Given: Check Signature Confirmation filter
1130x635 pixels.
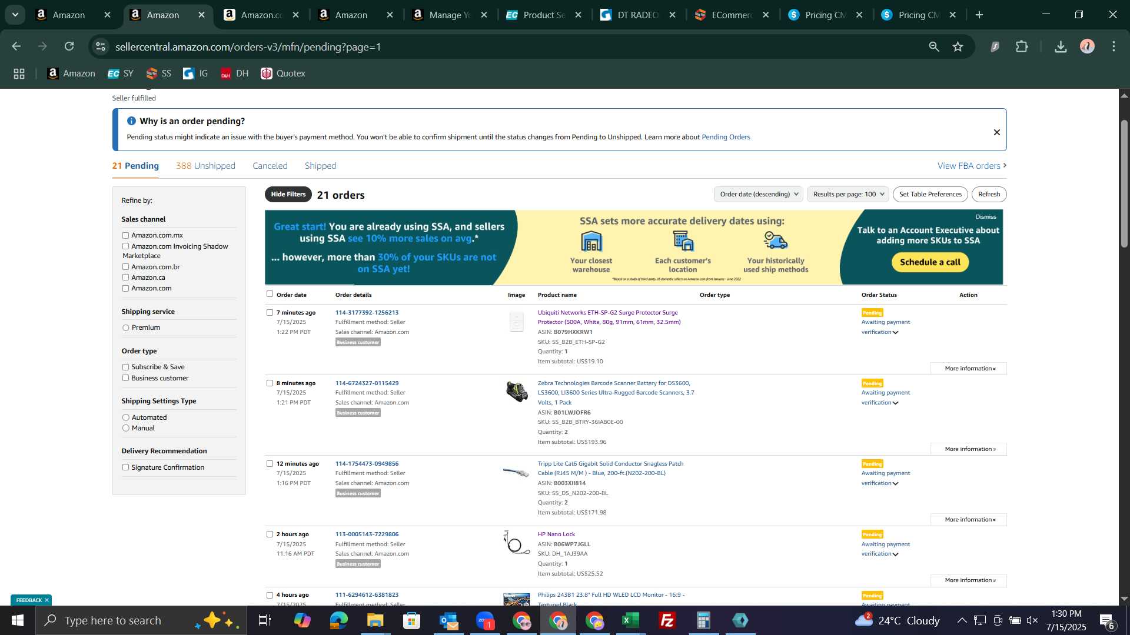Looking at the screenshot, I should tap(125, 467).
